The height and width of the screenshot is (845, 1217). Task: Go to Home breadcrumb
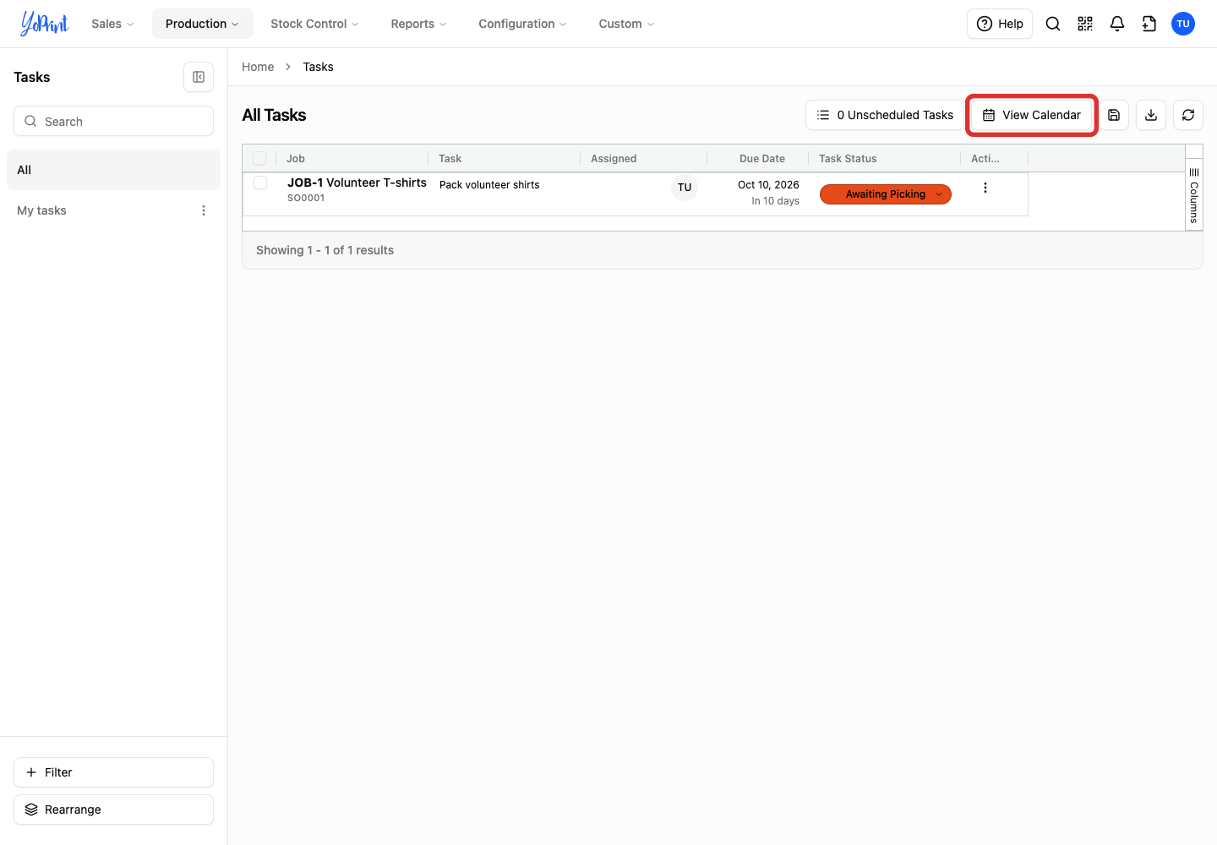pyautogui.click(x=258, y=67)
